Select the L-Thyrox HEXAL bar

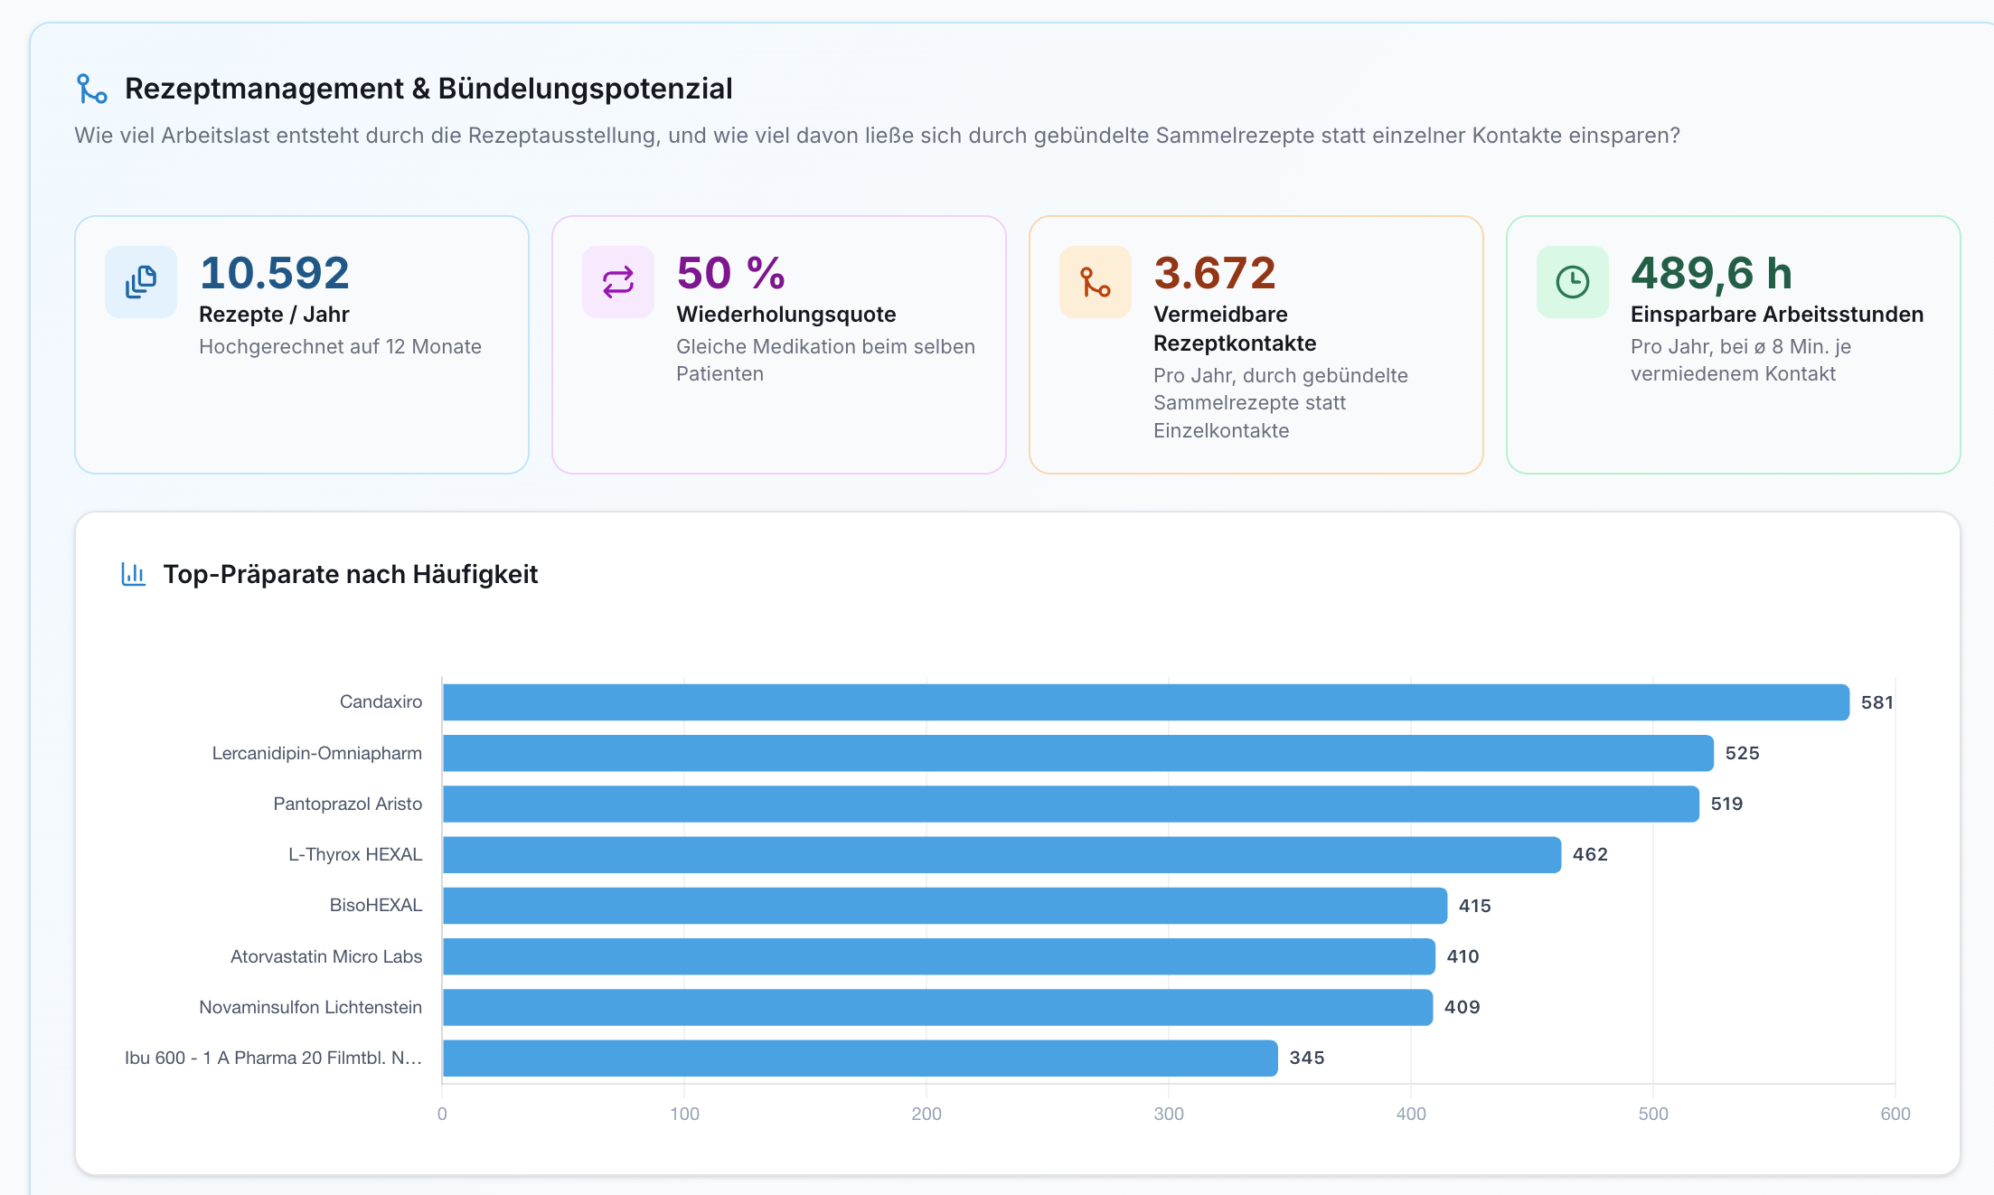pos(1002,854)
